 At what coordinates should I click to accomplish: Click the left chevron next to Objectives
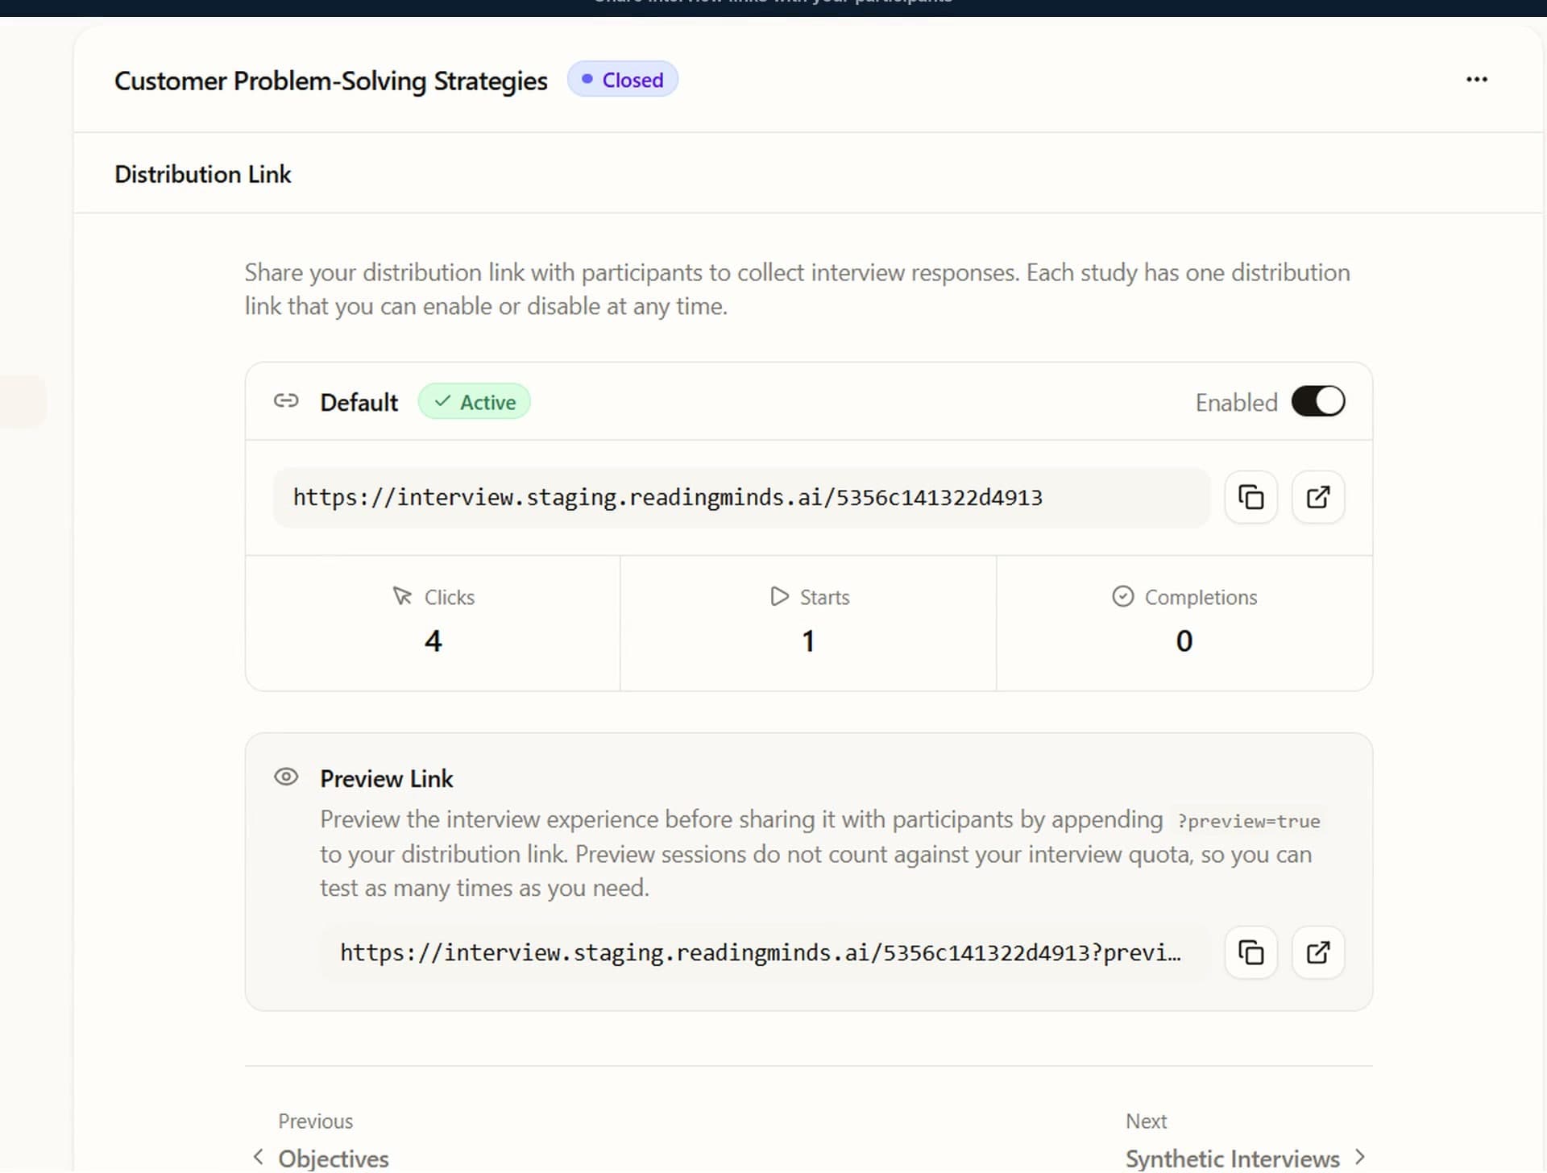pyautogui.click(x=258, y=1157)
